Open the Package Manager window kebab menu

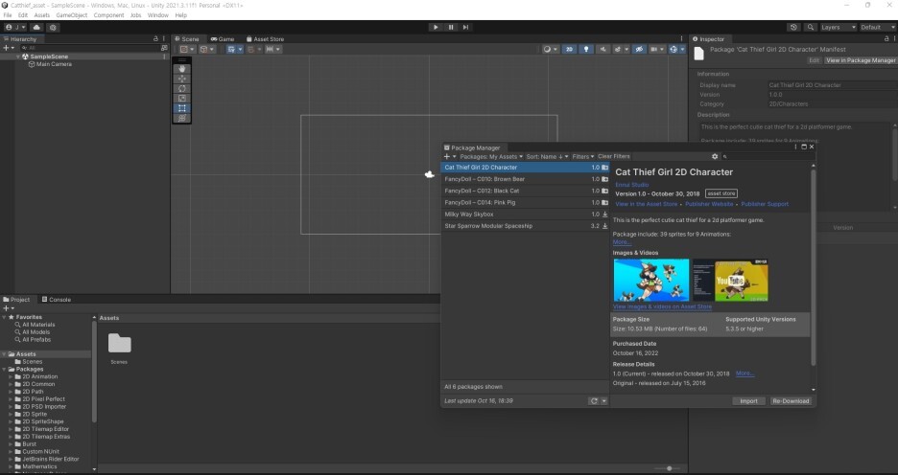point(795,147)
